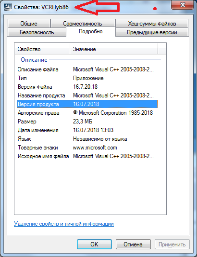Click the value 23,3 МБ

pyautogui.click(x=83, y=122)
